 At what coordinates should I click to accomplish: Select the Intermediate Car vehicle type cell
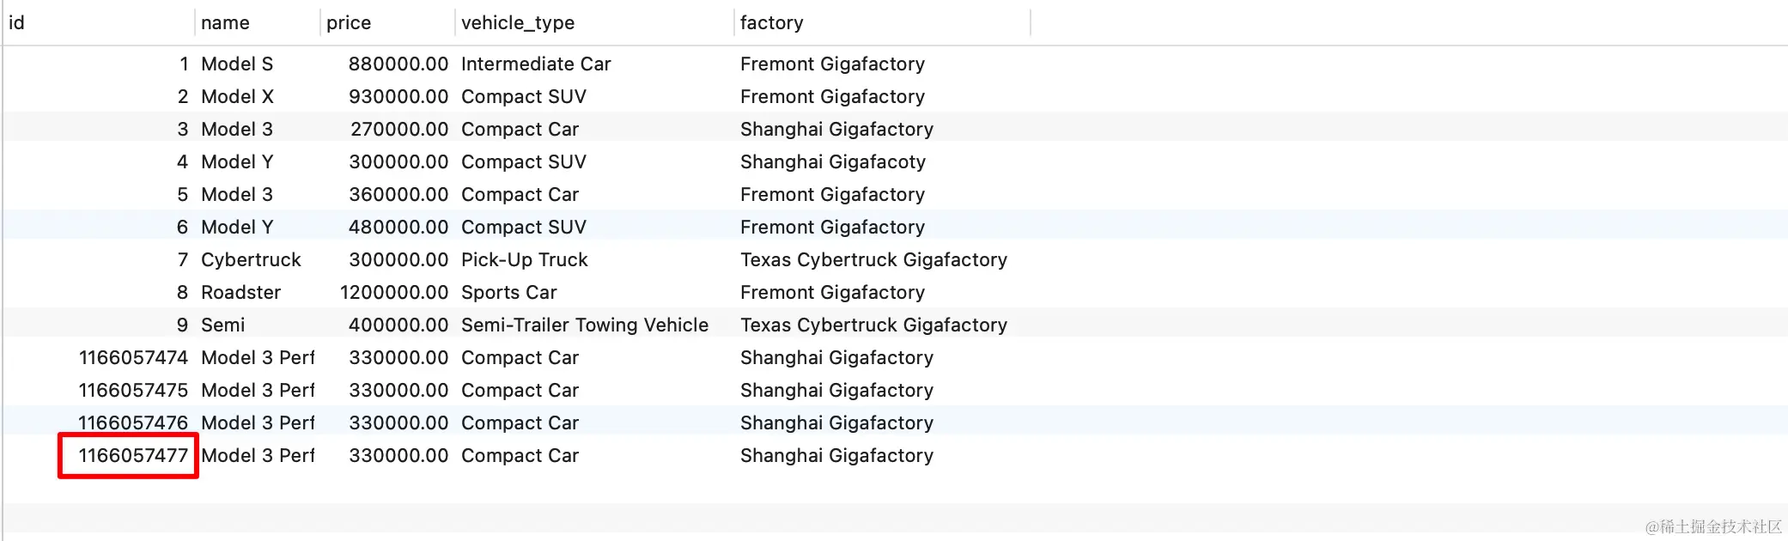click(x=536, y=64)
